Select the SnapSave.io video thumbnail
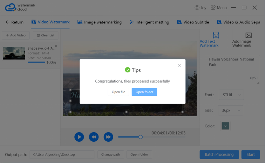This screenshot has height=163, width=265. click(x=14, y=53)
